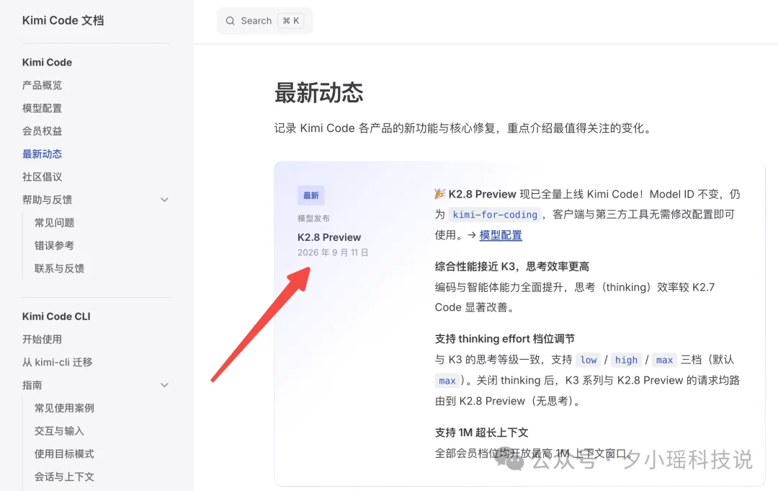The width and height of the screenshot is (778, 491).
Task: Open the Kimi Code 文档 home title
Action: [x=63, y=20]
